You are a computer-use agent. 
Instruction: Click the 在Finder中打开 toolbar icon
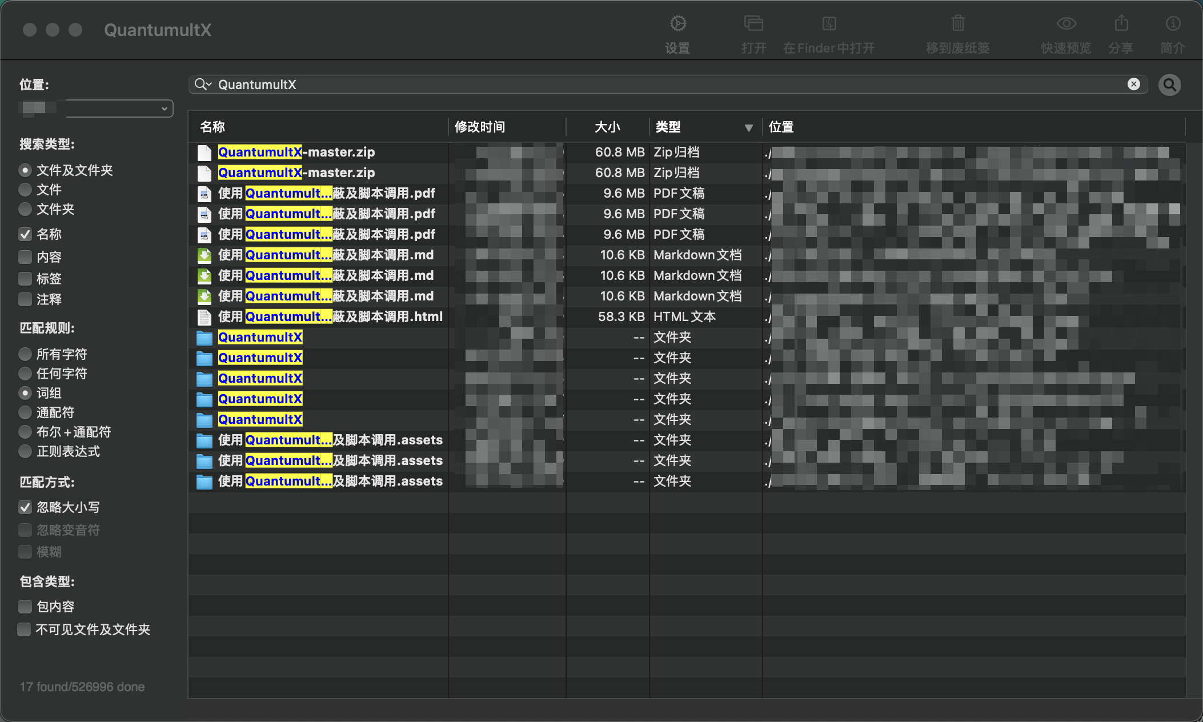click(x=829, y=23)
